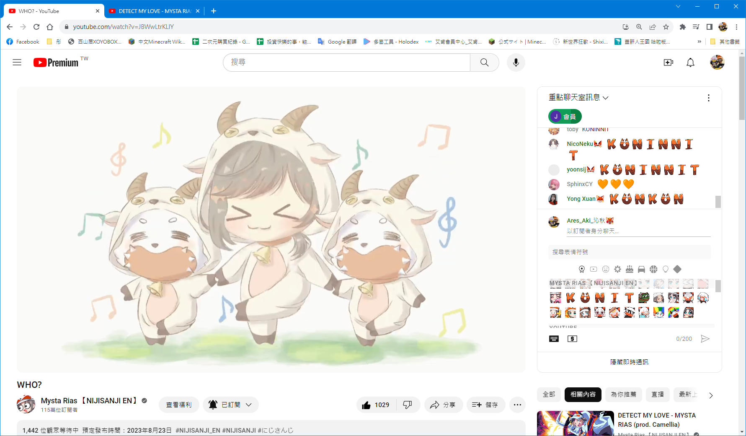Open Super Chat dollar icon
This screenshot has width=746, height=436.
pyautogui.click(x=572, y=339)
